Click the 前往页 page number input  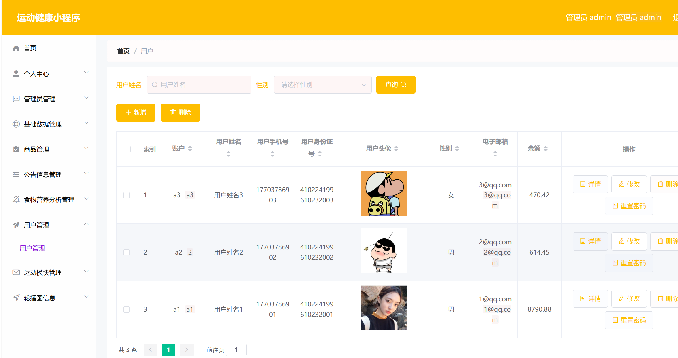236,350
